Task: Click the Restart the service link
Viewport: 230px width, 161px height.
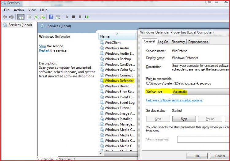Action: click(44, 50)
